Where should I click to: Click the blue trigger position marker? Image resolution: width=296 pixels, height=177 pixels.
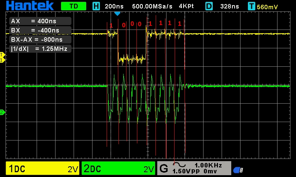tap(117, 14)
